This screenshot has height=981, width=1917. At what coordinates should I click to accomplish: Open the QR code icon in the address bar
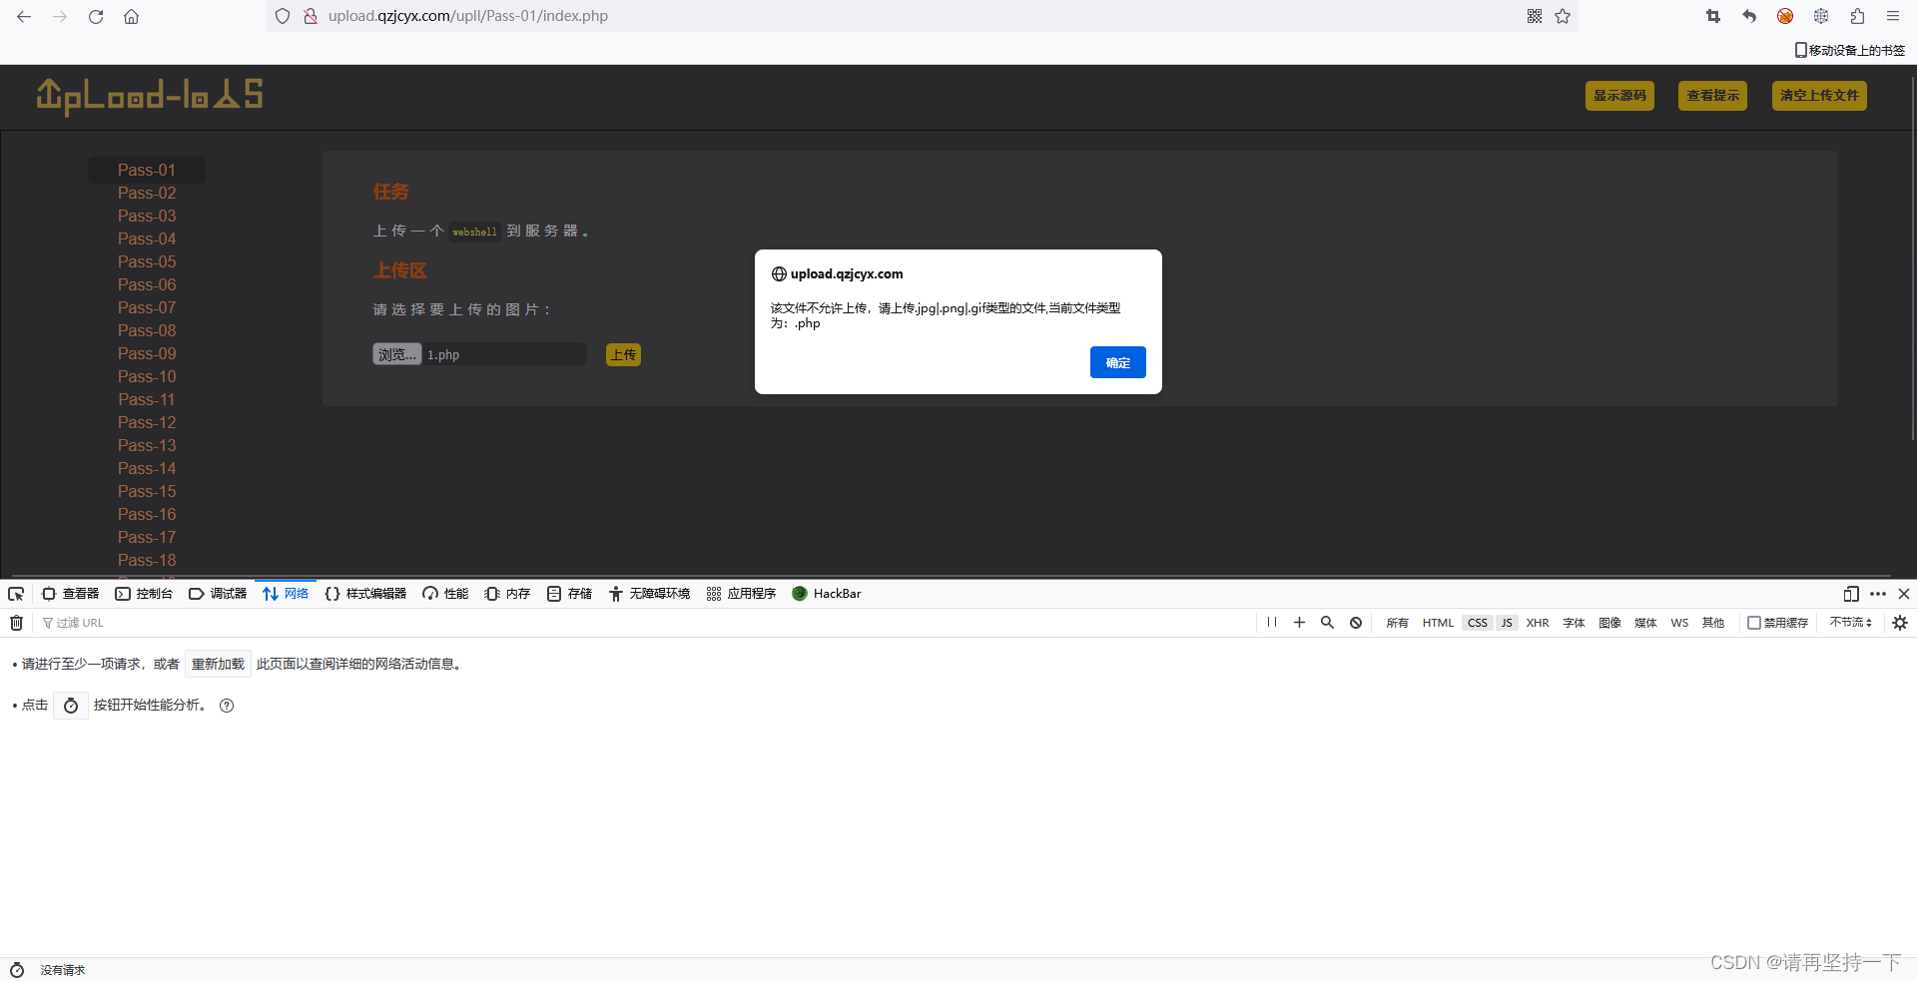coord(1535,16)
